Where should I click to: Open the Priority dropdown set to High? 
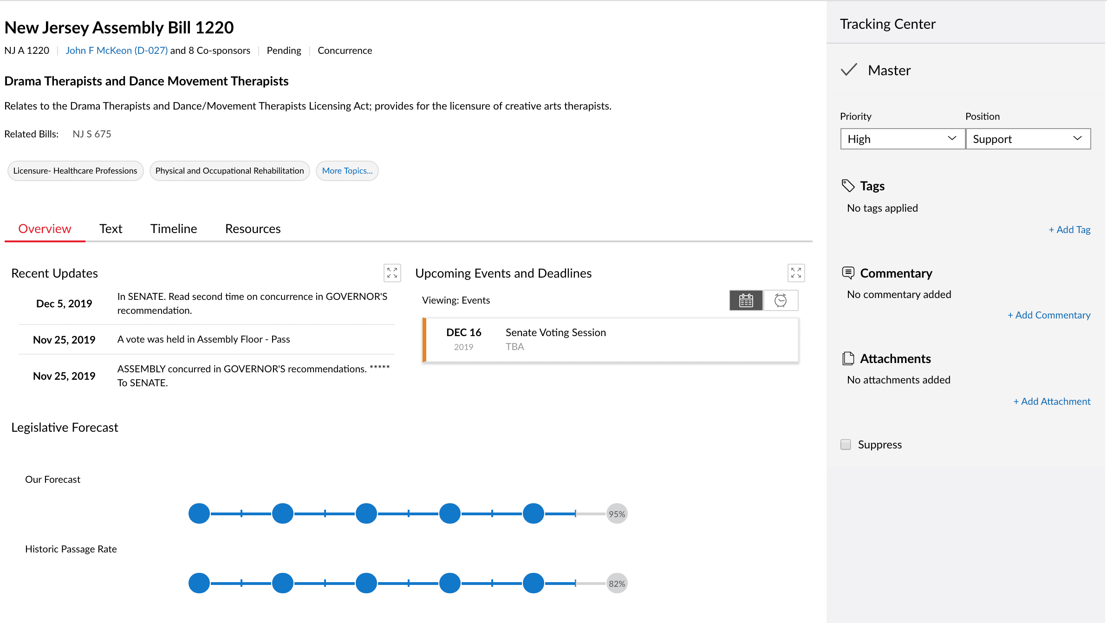(902, 139)
